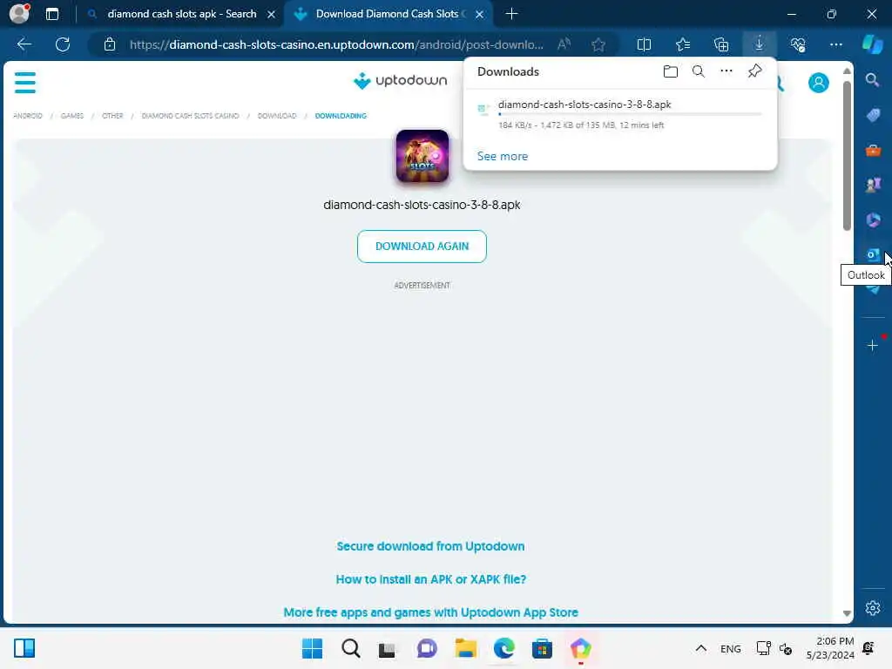The width and height of the screenshot is (892, 669).
Task: Navigate to ANDROID breadcrumb
Action: 28,116
